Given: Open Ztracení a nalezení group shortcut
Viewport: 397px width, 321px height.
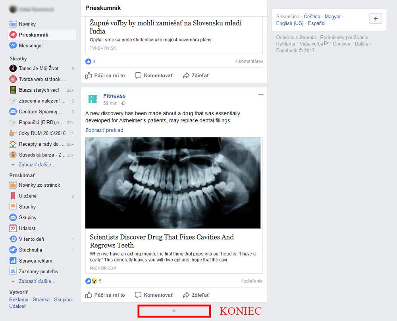Looking at the screenshot, I should [42, 101].
